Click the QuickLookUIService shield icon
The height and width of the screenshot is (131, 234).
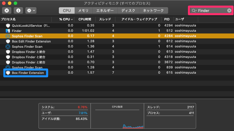tap(8, 26)
